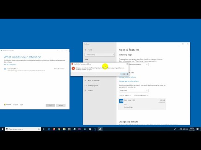Click Core Temp app icon in update window
Viewport: 201px width, 150px height.
[5, 69]
